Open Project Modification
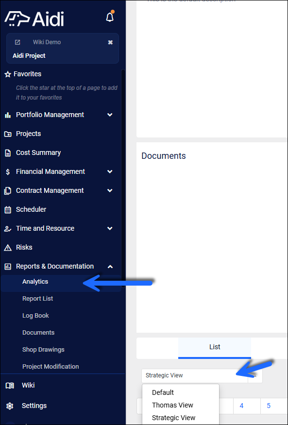 pos(51,366)
